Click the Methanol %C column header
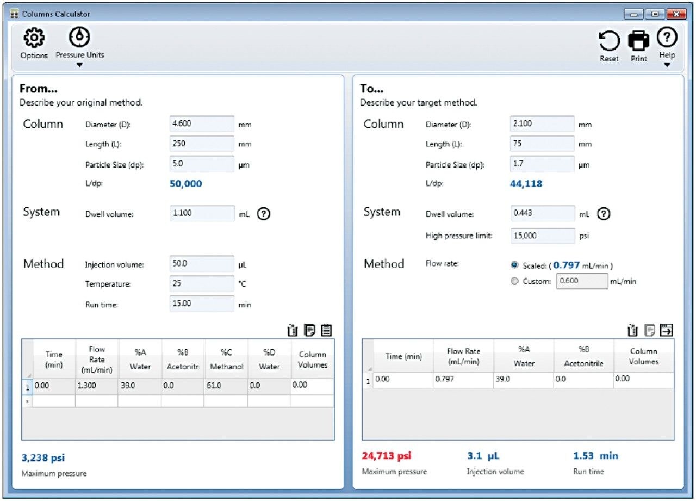Viewport: 696px width, 501px height. [226, 360]
